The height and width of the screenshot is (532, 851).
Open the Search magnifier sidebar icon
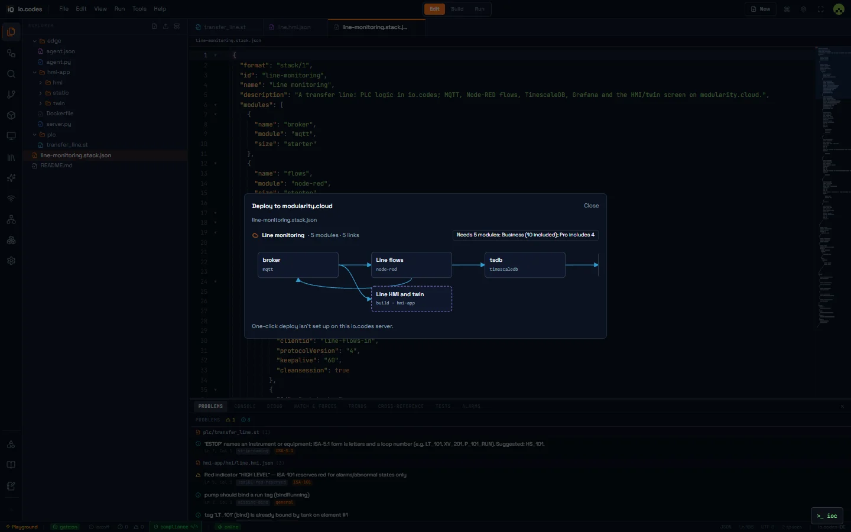point(11,74)
